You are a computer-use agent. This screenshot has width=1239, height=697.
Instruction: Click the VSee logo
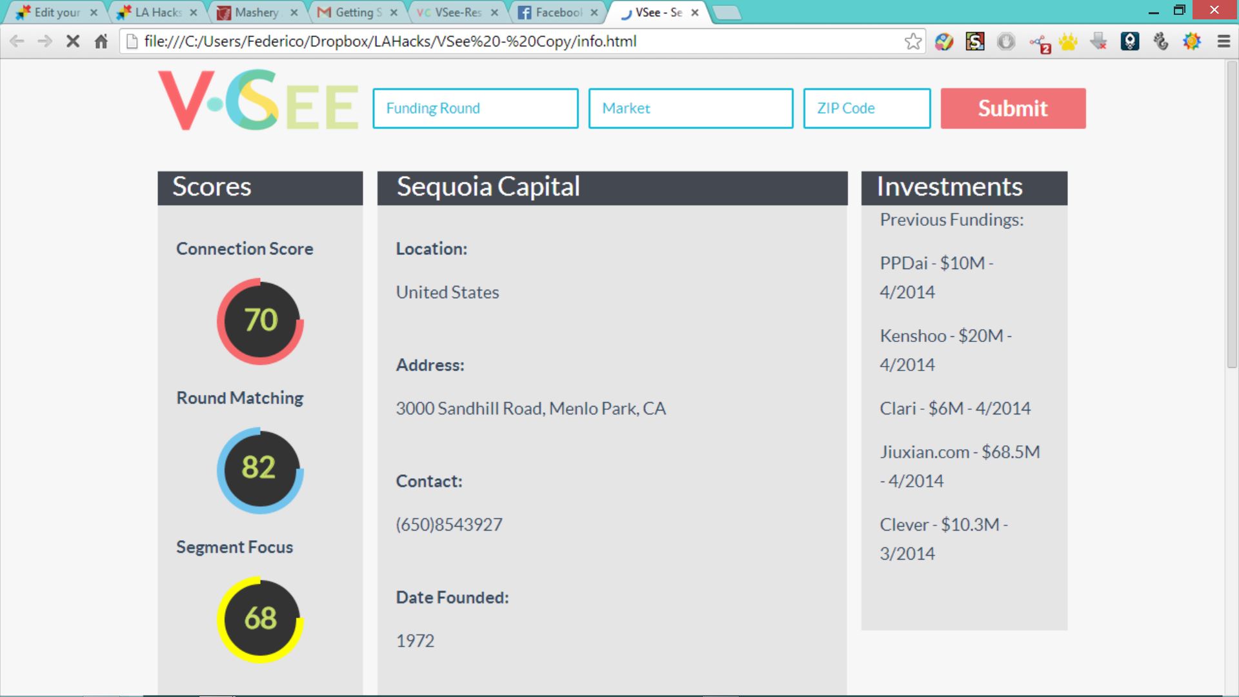tap(258, 100)
